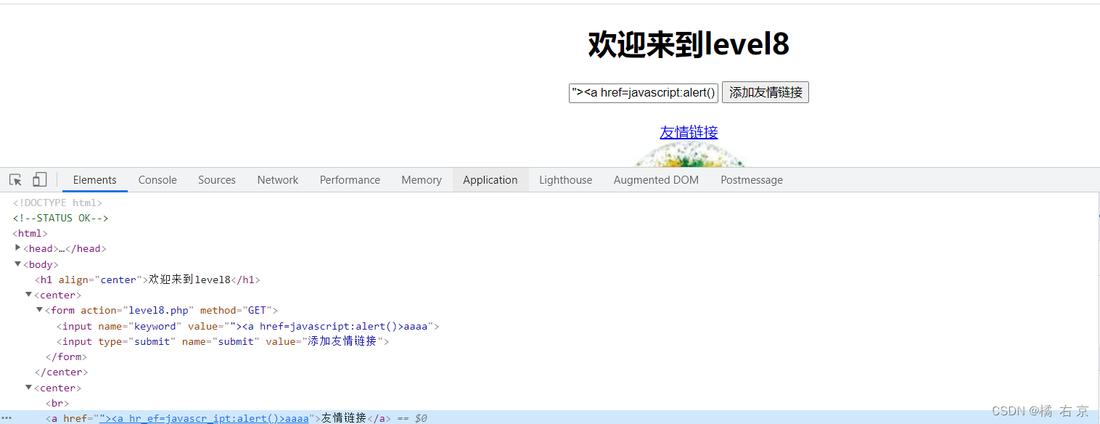
Task: Follow the 友情链接 hyperlink on the page
Action: pos(689,132)
